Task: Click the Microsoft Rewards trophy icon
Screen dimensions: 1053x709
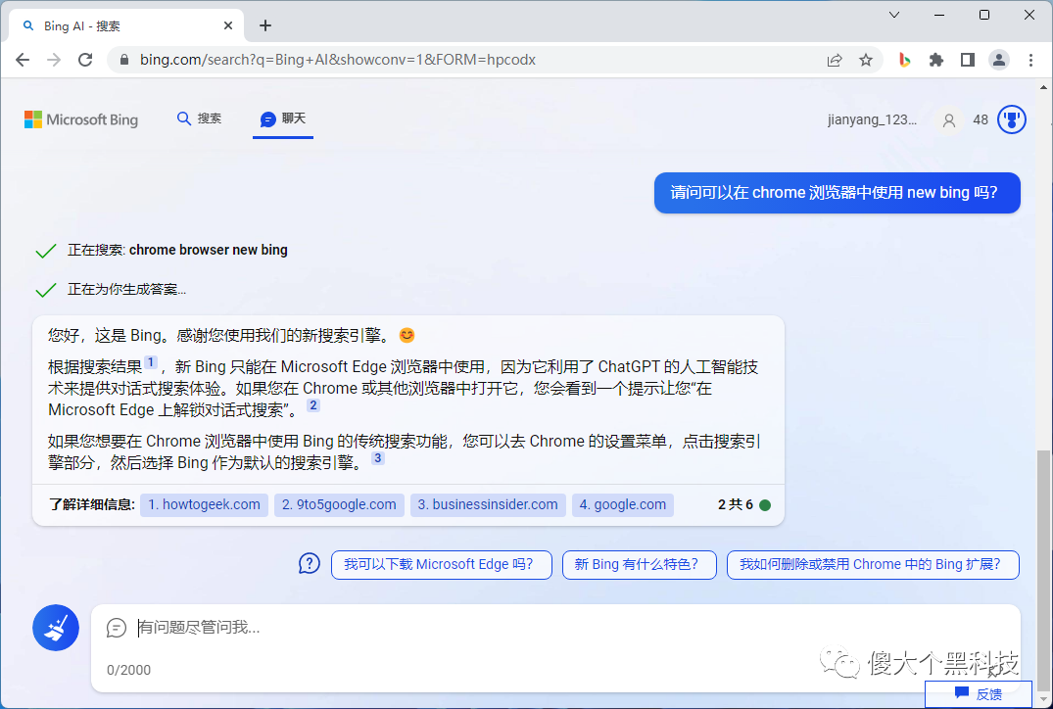Action: pos(1012,118)
